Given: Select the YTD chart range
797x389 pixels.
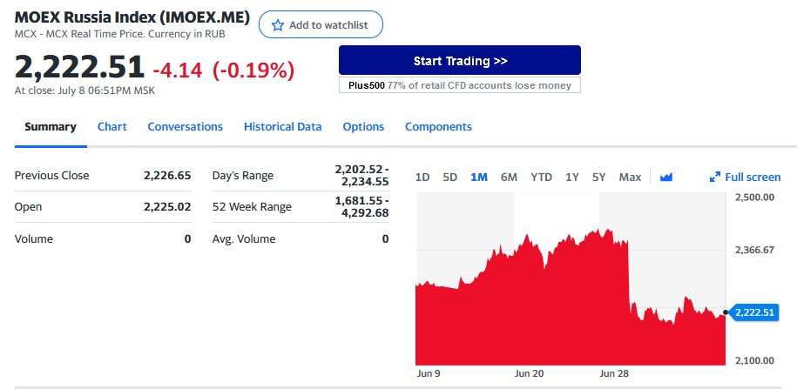Looking at the screenshot, I should 541,178.
